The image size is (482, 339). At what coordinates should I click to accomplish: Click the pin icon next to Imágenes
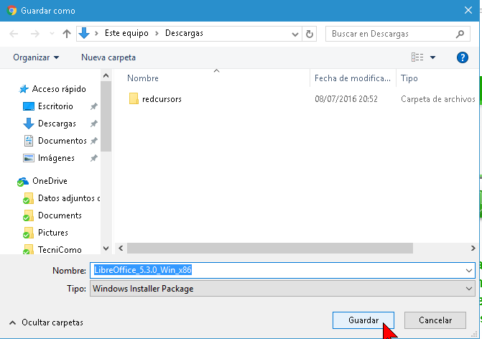[94, 158]
